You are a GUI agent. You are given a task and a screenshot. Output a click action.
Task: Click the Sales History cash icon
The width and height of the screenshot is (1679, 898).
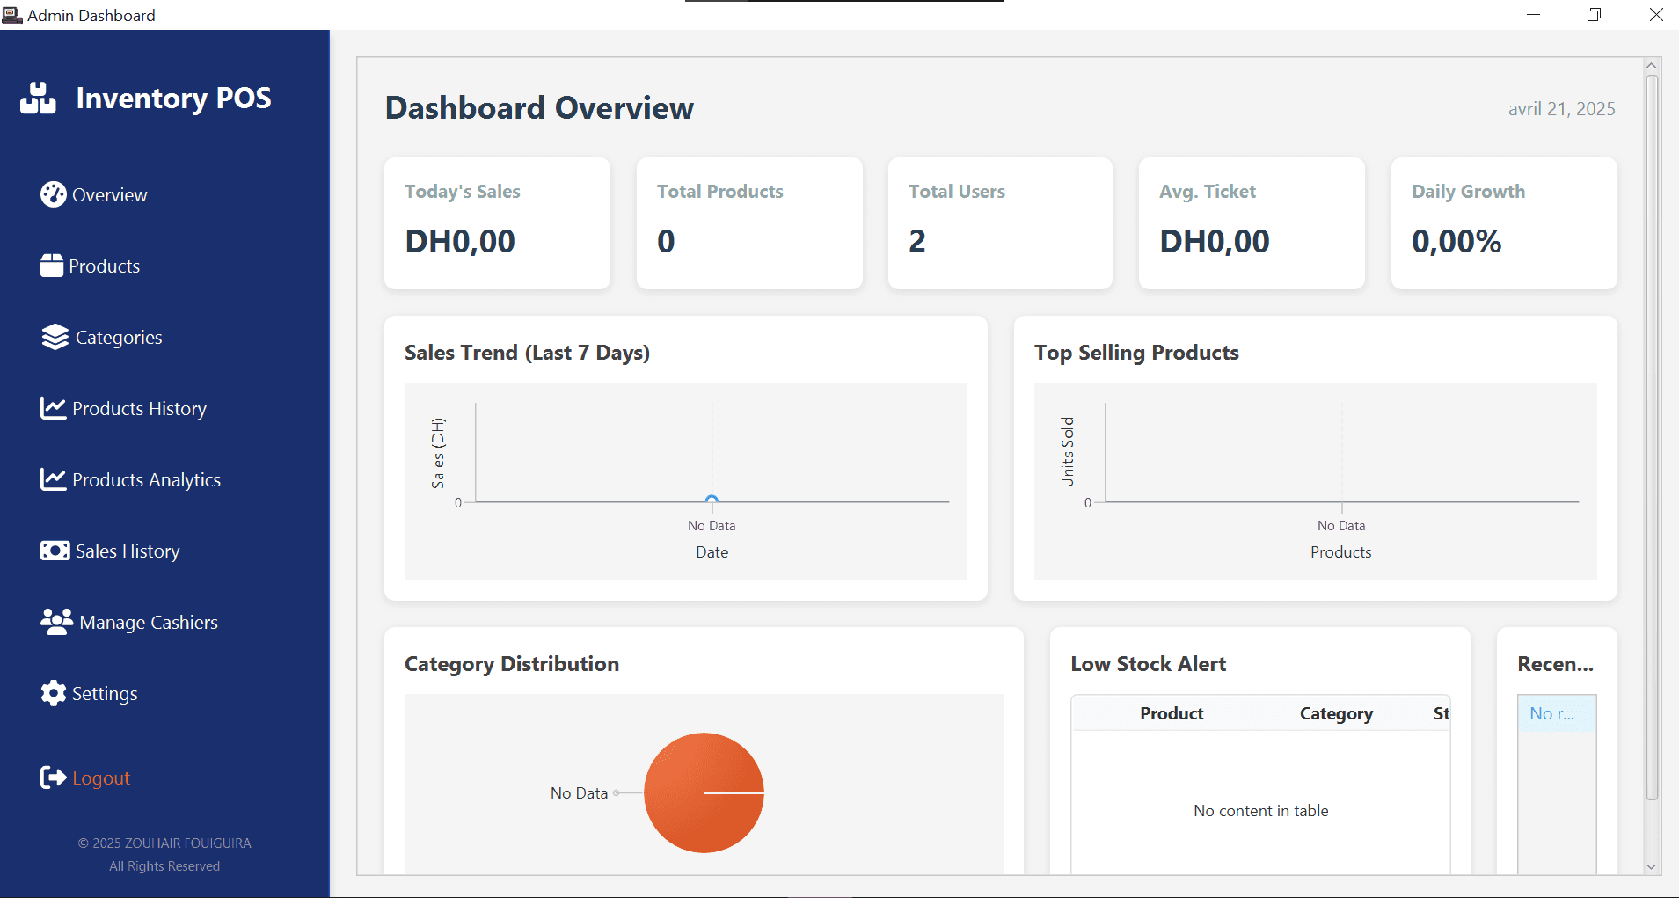pos(55,551)
